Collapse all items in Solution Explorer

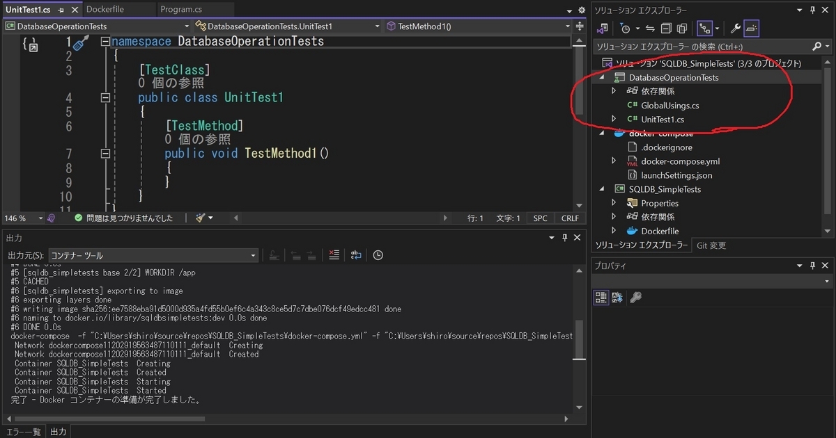click(666, 29)
